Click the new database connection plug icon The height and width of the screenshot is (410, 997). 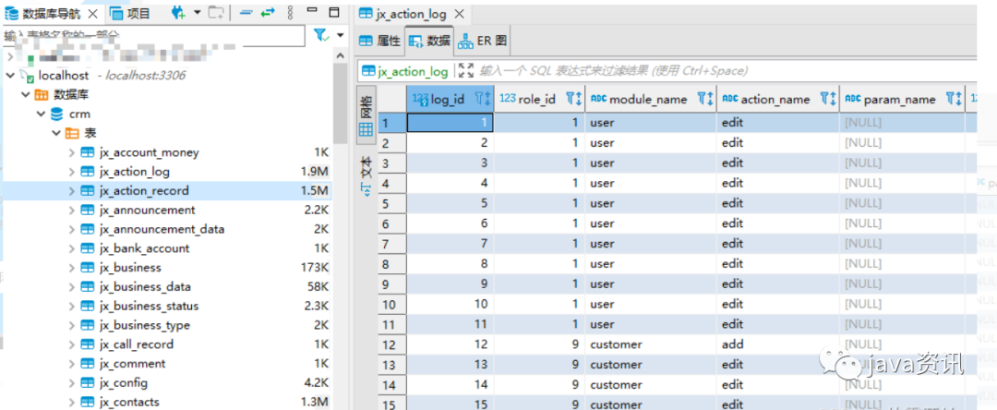tap(178, 13)
